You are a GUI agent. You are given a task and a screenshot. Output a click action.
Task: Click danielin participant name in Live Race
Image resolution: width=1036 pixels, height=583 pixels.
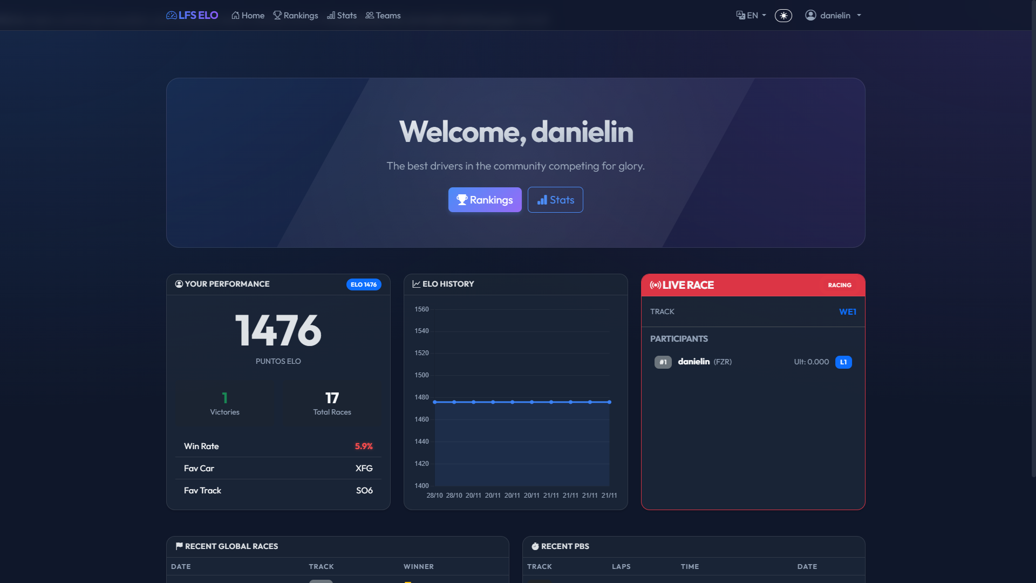point(693,362)
